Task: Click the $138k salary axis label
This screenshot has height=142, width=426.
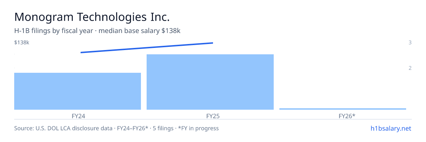Action: (x=22, y=43)
